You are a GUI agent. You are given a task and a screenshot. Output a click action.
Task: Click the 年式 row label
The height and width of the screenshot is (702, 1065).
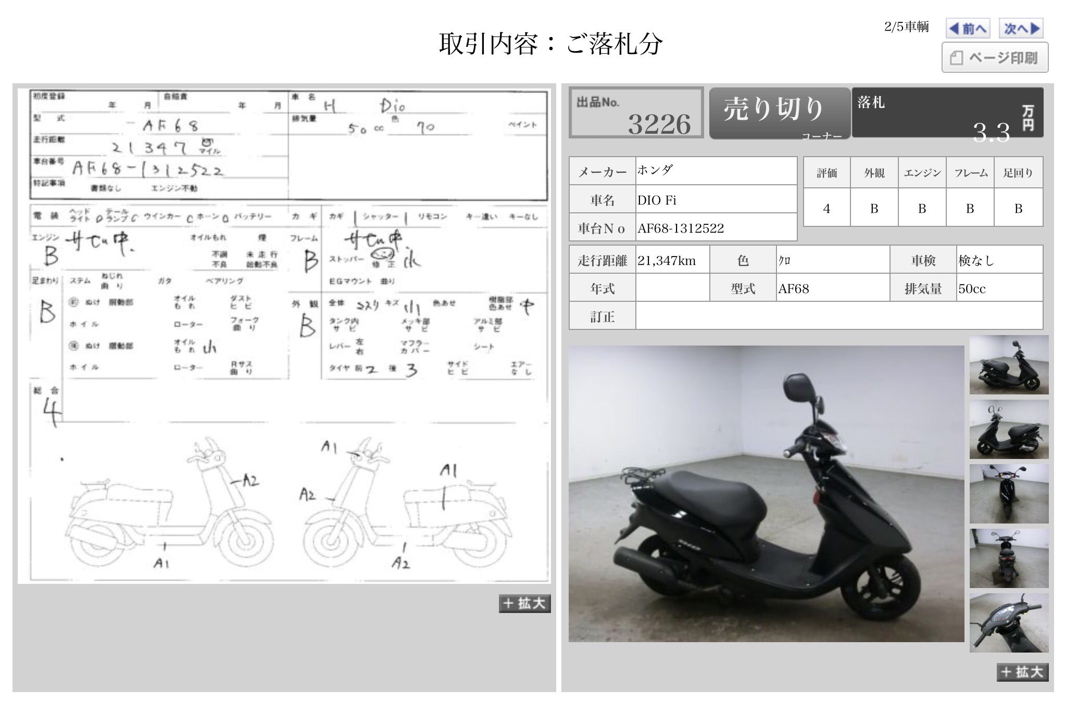coord(603,288)
